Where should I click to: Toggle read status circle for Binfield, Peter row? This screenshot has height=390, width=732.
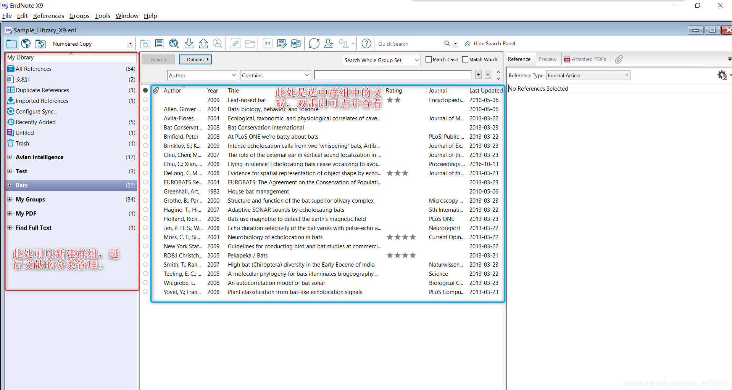coord(145,136)
